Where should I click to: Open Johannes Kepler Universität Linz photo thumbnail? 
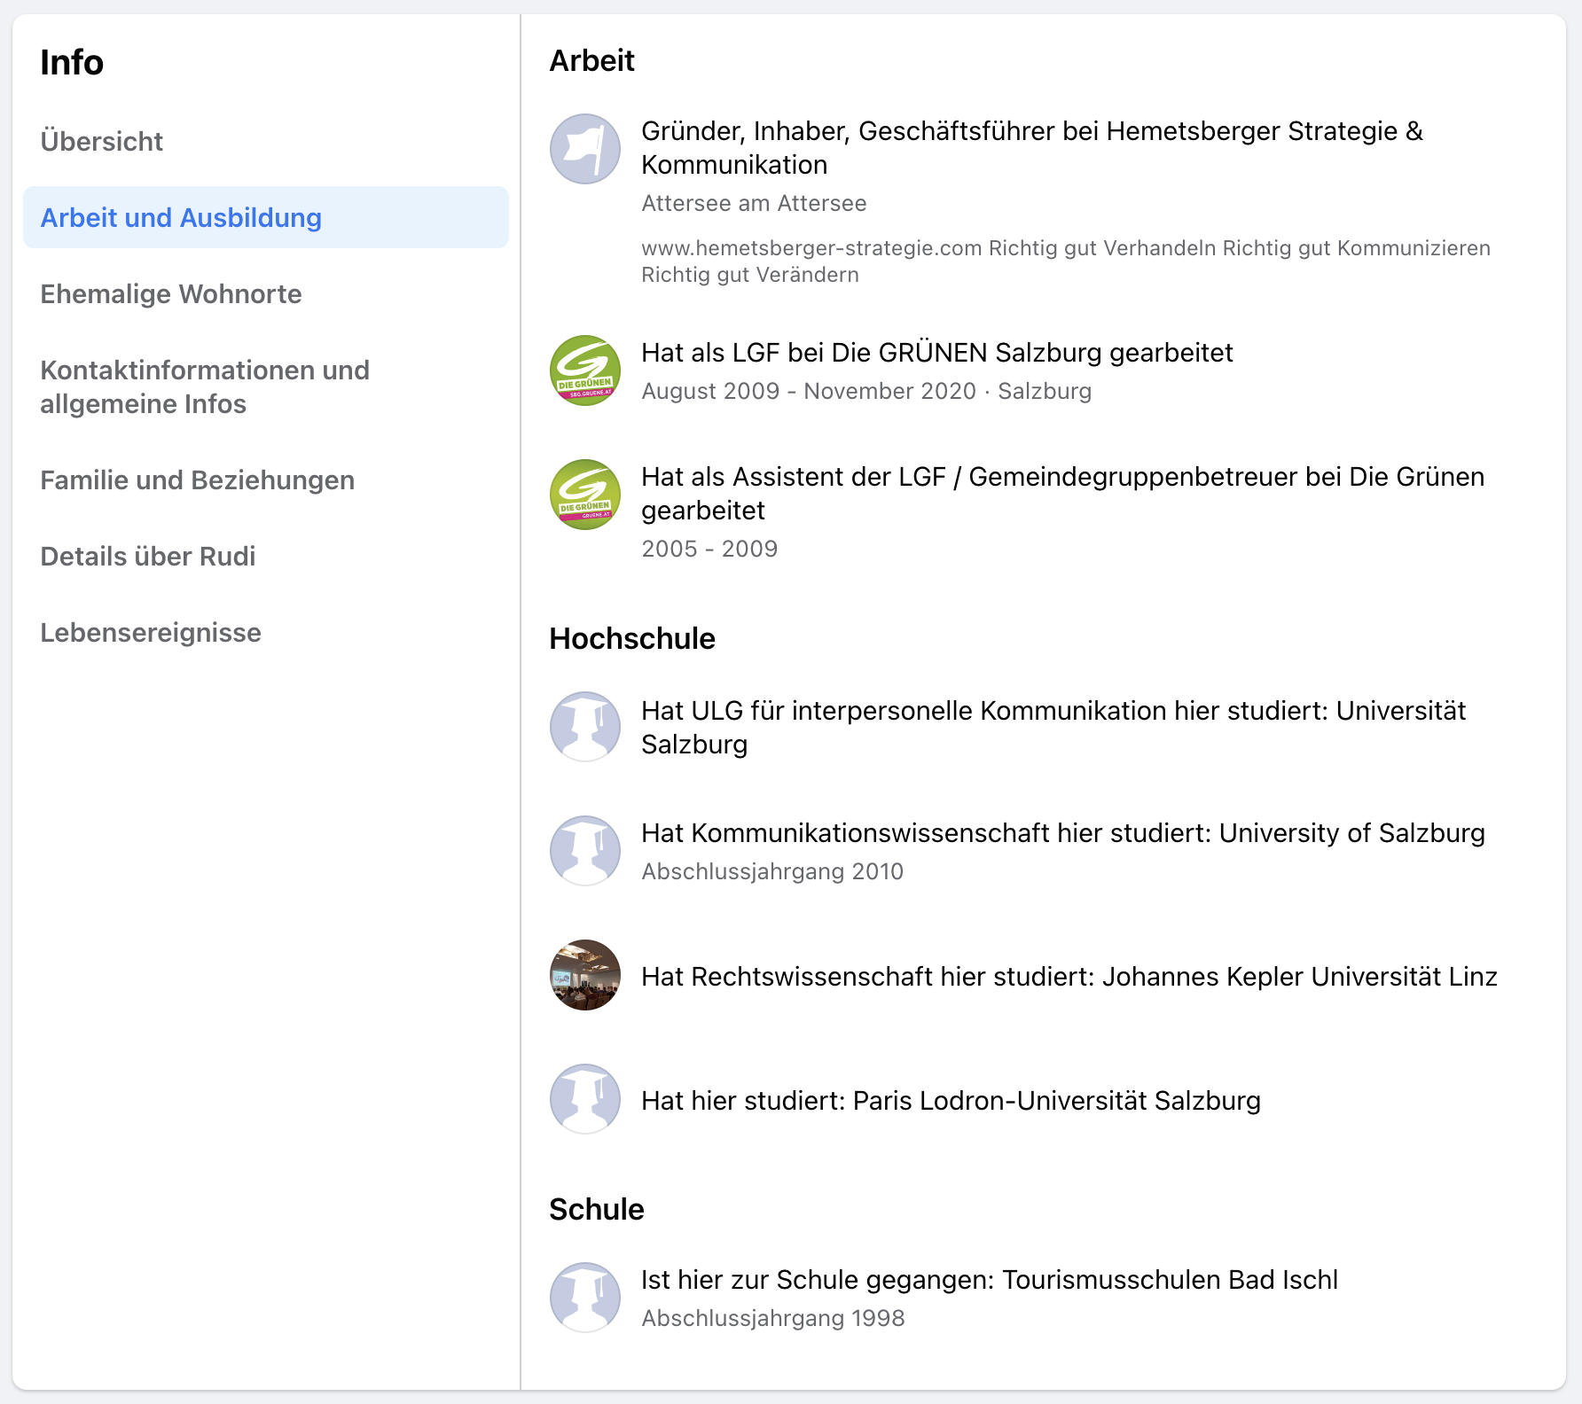[x=585, y=975]
